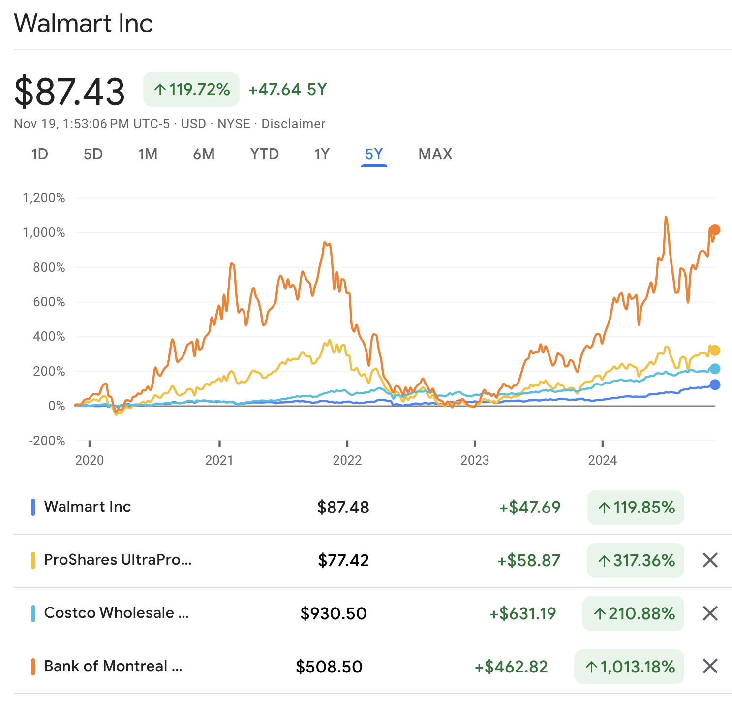The width and height of the screenshot is (732, 704).
Task: Remove Costco Wholesale comparison with X
Action: click(x=710, y=613)
